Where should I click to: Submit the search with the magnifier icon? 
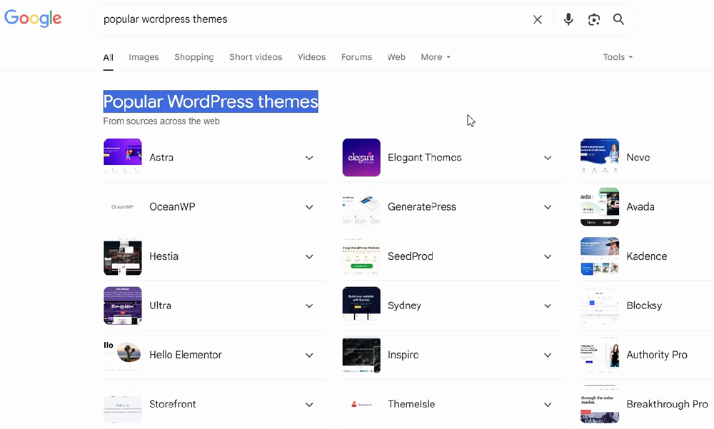coord(618,19)
